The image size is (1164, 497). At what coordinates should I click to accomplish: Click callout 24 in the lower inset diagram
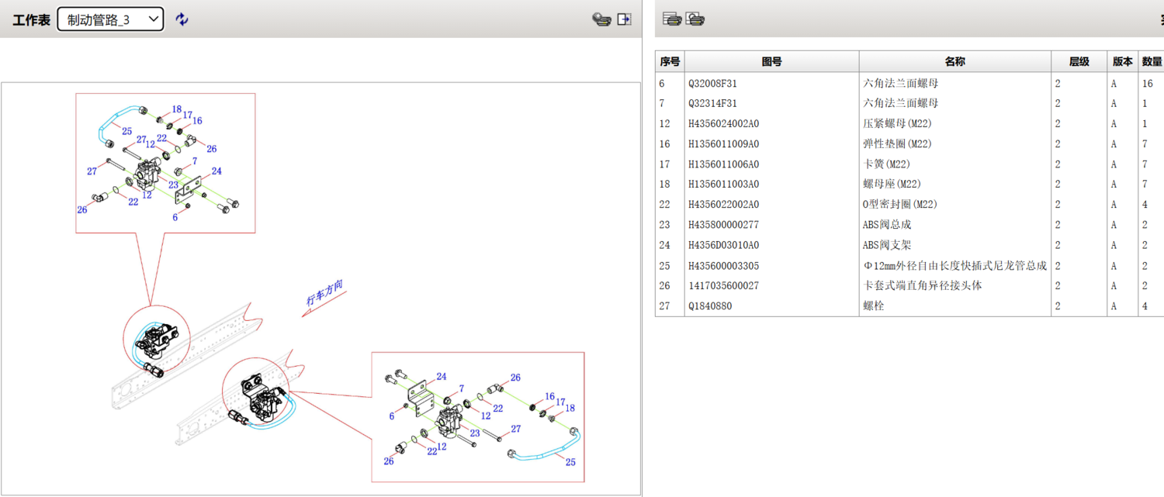[441, 377]
